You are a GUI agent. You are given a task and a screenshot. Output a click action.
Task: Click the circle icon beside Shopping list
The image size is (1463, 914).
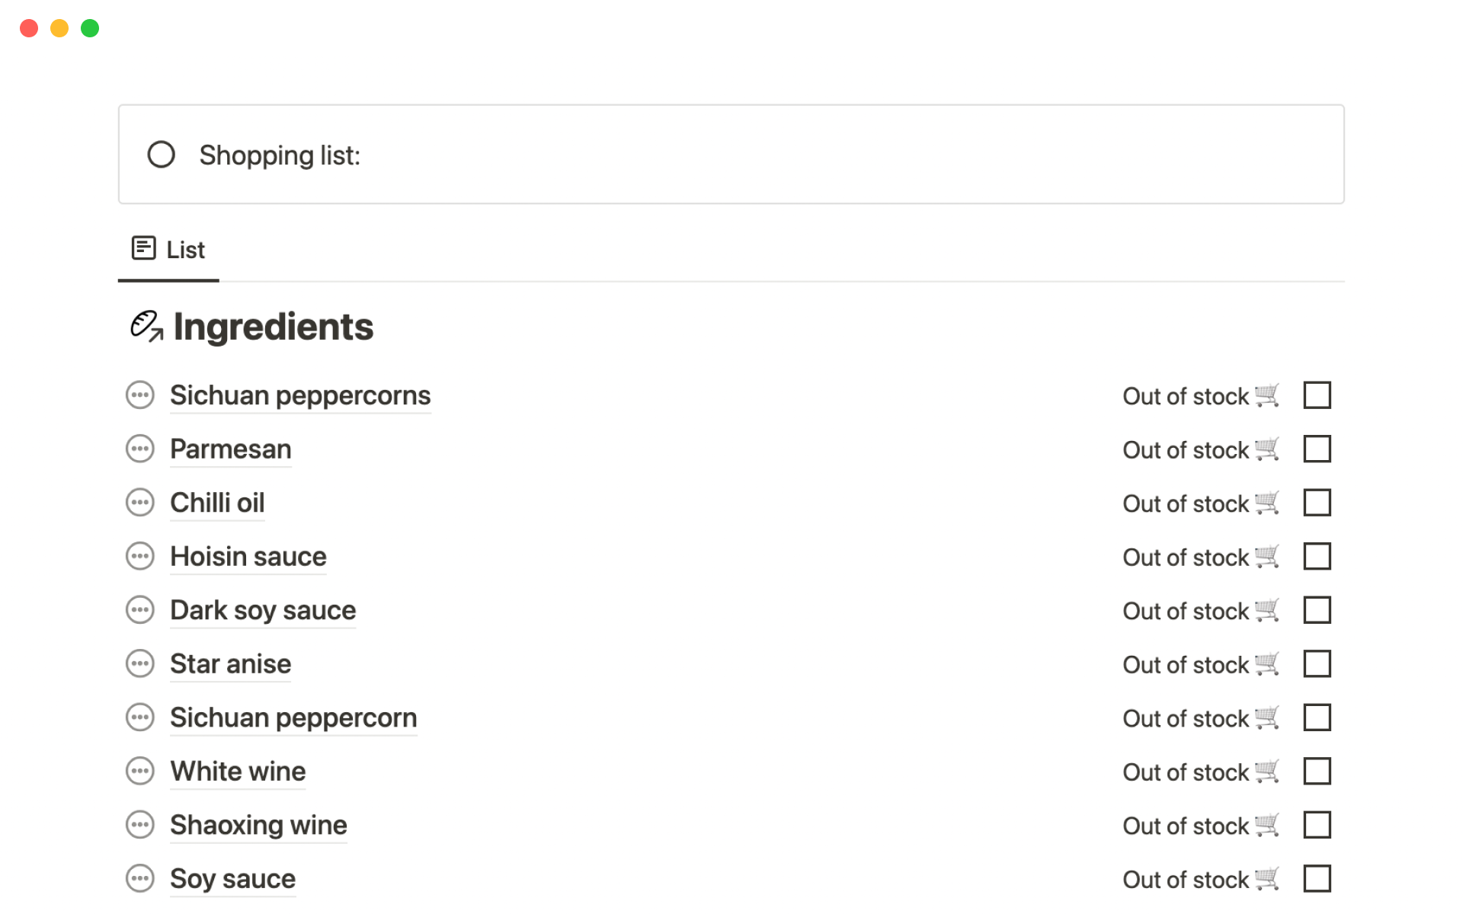pyautogui.click(x=161, y=155)
